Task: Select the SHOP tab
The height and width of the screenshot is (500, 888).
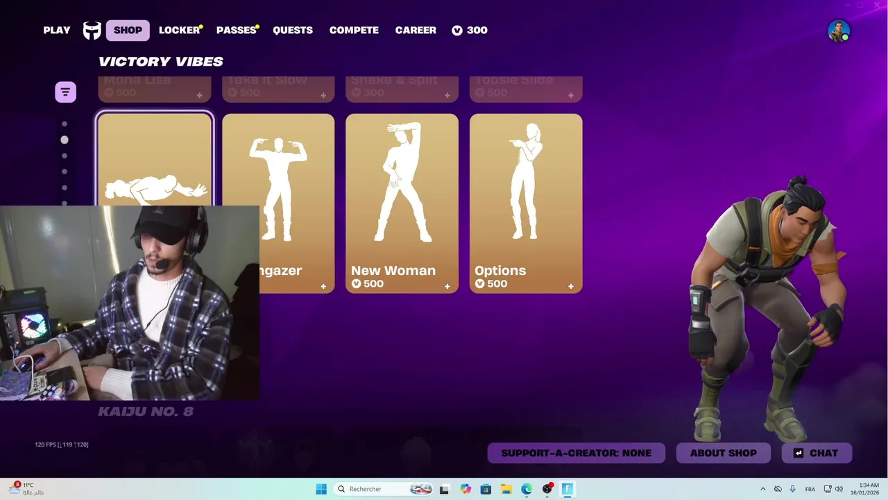Action: [128, 31]
